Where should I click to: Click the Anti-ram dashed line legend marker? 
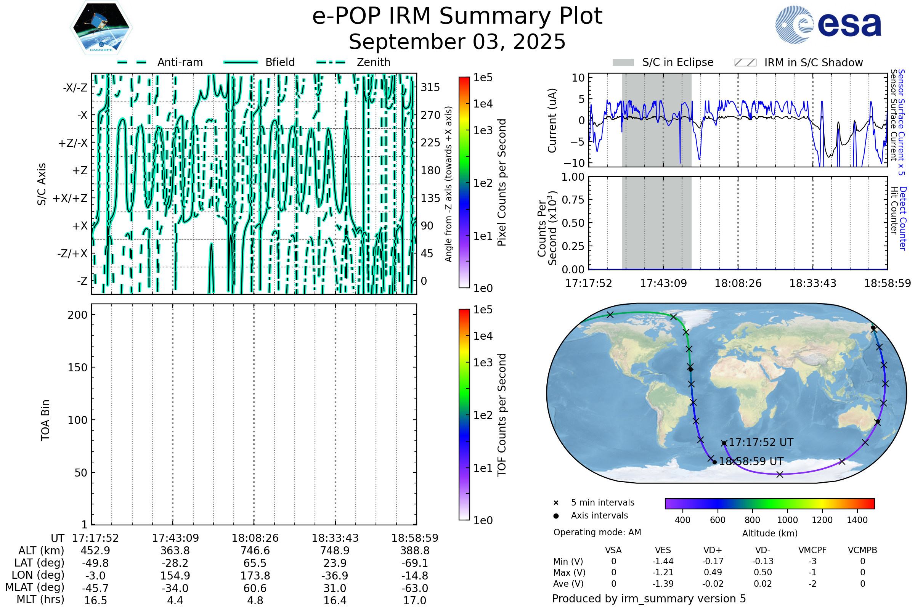(132, 62)
